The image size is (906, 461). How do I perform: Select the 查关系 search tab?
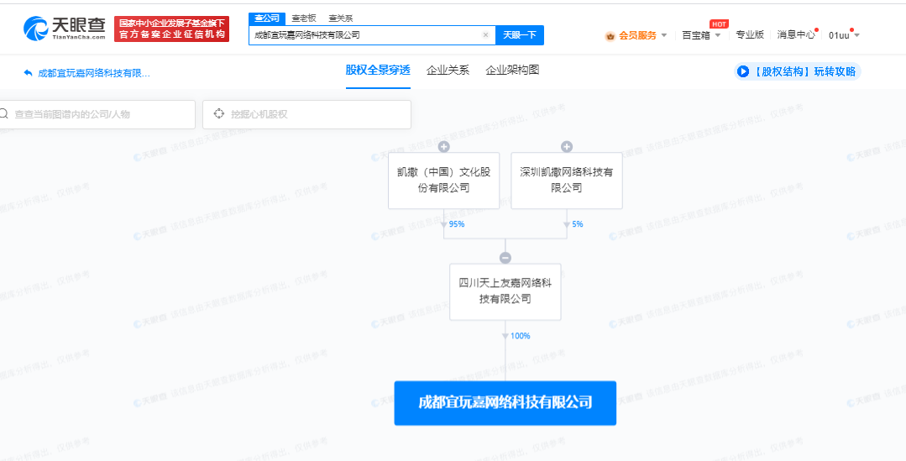(341, 18)
